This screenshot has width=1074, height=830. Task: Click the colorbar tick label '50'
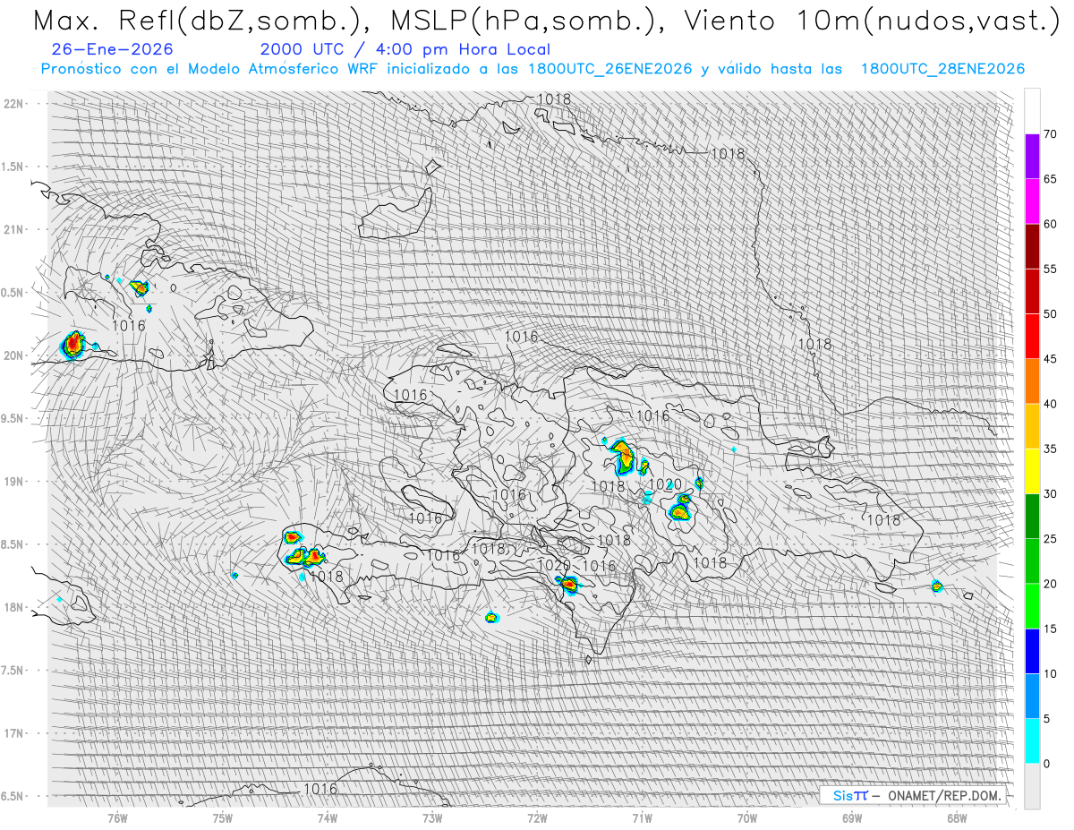[1050, 314]
